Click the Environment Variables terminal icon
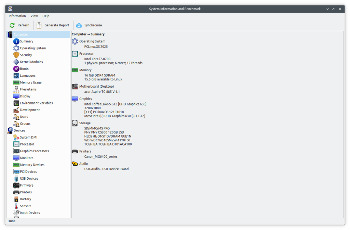Screen dimensions: 350x230 (x=16, y=103)
